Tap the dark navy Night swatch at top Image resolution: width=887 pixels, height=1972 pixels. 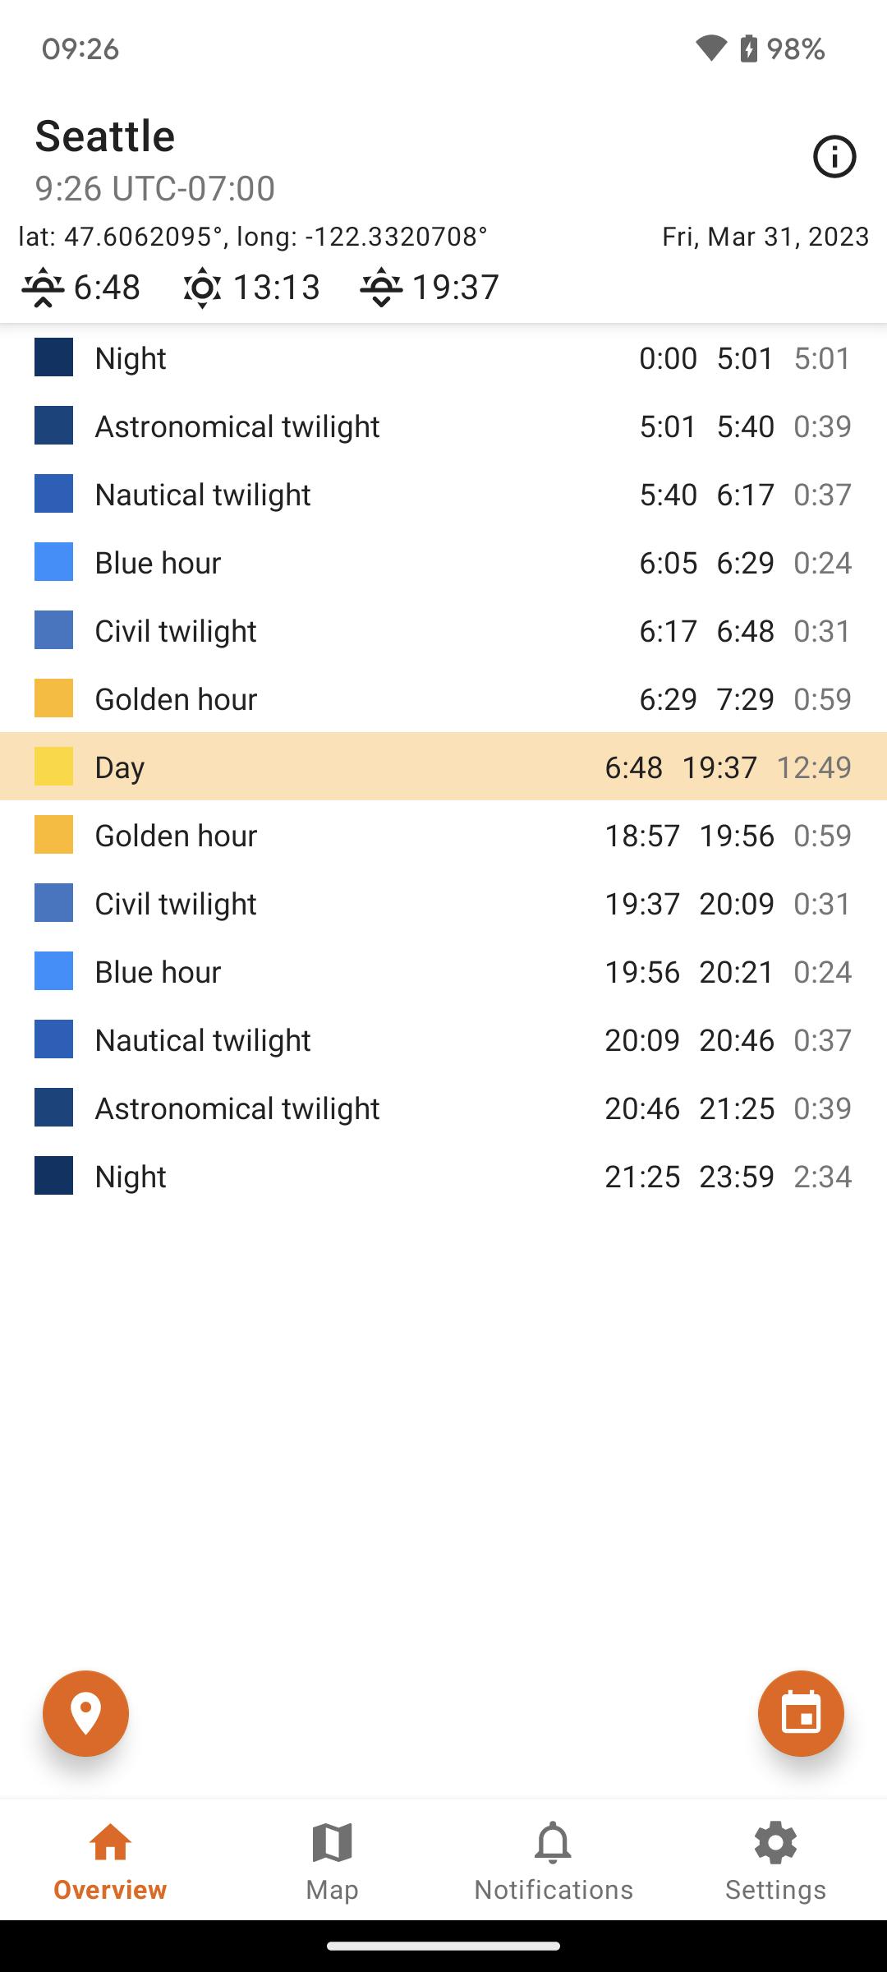(53, 357)
